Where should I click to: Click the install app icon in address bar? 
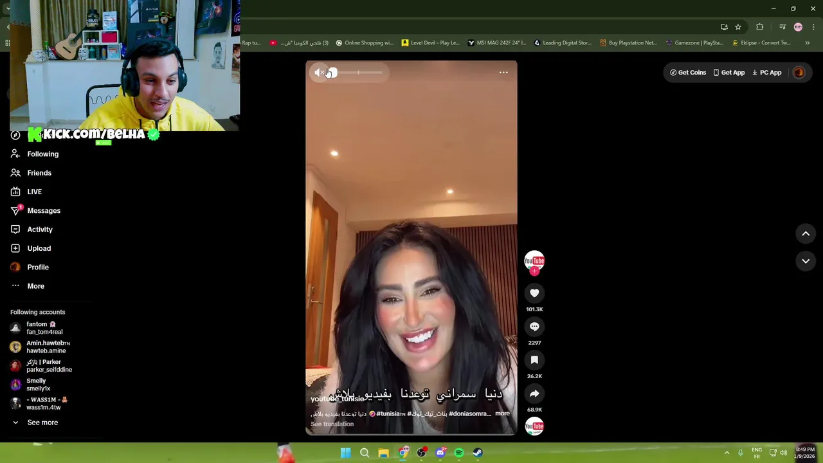724,27
